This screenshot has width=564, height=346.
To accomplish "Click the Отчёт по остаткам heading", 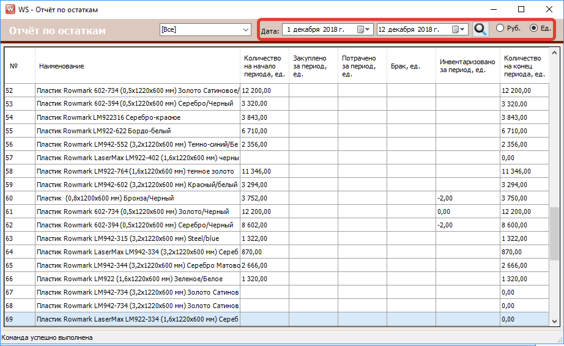I will point(57,31).
